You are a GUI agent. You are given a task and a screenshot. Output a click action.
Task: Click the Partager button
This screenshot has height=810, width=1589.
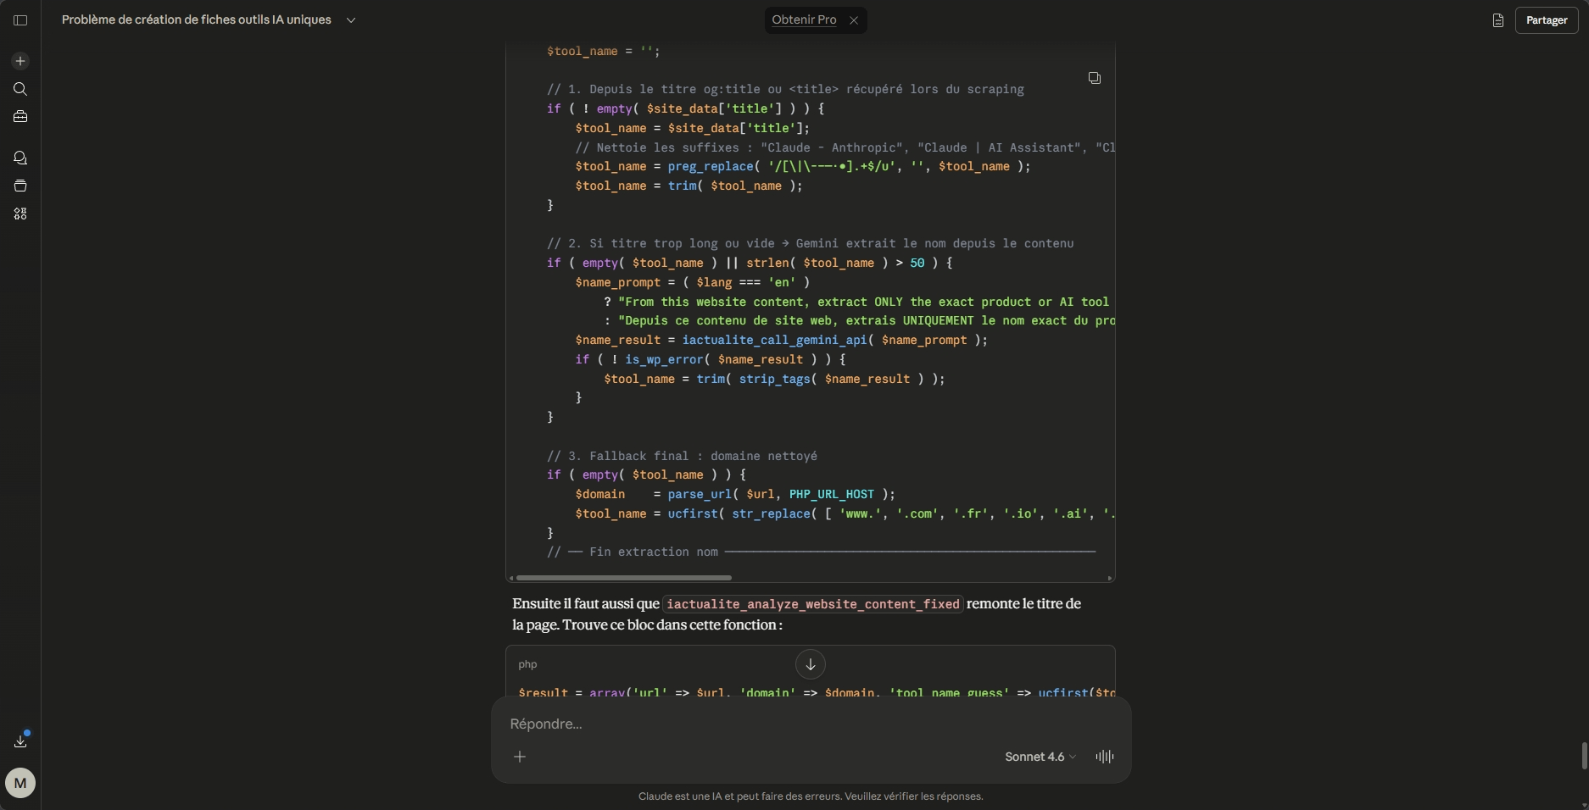(1546, 20)
